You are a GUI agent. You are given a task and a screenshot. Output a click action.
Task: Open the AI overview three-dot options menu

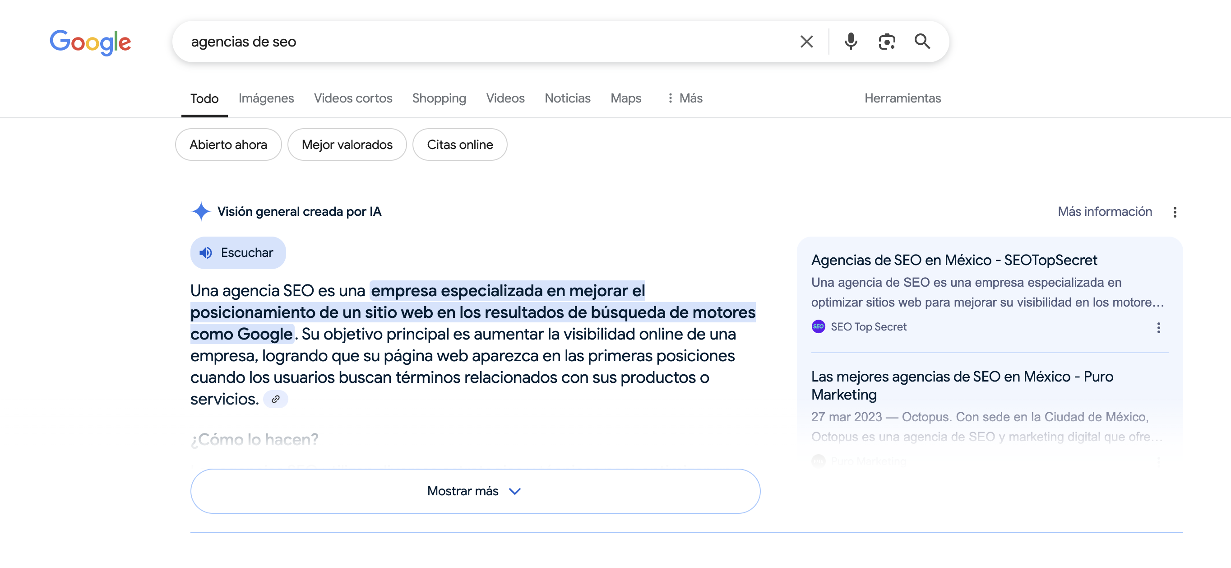tap(1175, 212)
